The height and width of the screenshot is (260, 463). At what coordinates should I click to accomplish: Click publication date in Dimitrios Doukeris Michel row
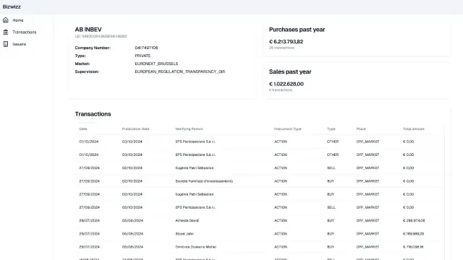[132, 247]
